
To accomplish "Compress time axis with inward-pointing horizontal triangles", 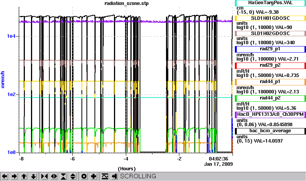I will click(x=44, y=176).
